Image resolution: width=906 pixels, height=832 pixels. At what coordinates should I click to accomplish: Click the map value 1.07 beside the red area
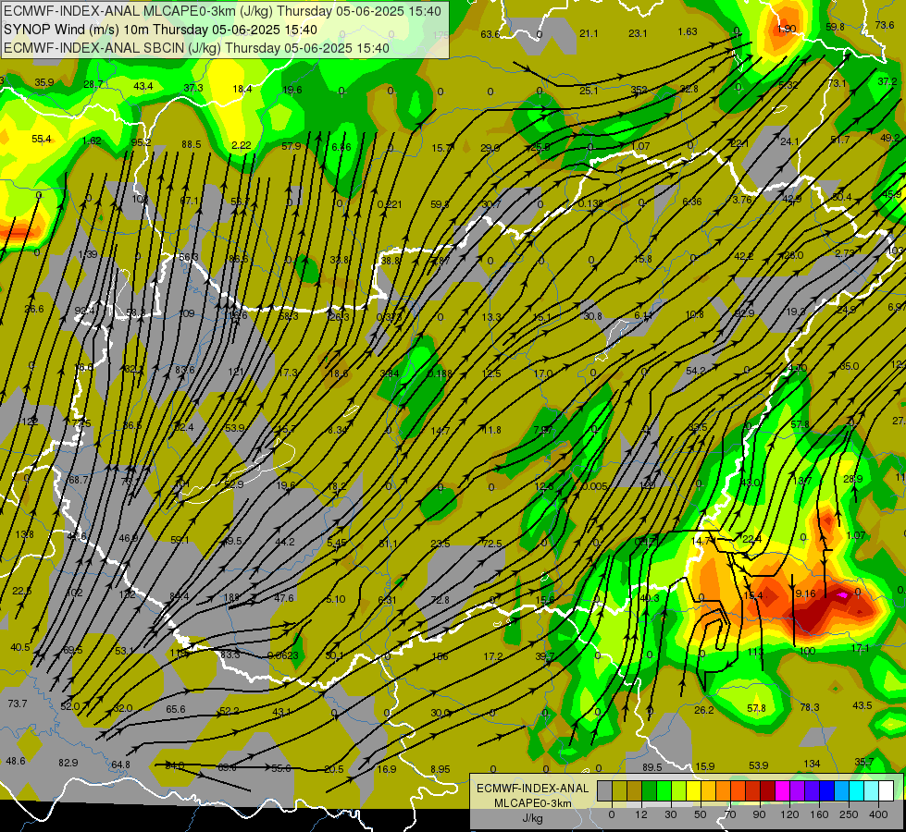point(856,535)
